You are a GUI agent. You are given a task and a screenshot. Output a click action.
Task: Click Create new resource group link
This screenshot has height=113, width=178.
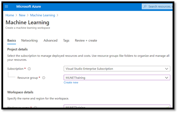[71, 82]
